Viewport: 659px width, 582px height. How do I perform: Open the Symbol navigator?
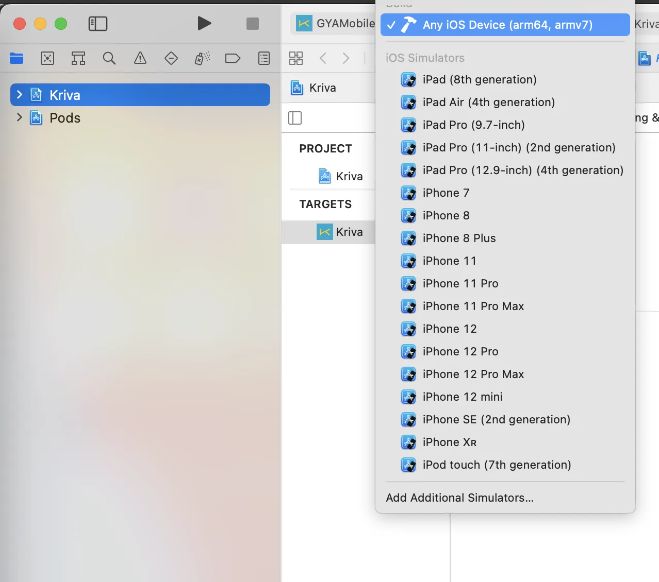point(78,58)
